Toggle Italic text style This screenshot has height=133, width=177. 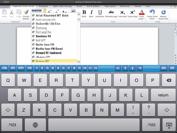coord(91,12)
